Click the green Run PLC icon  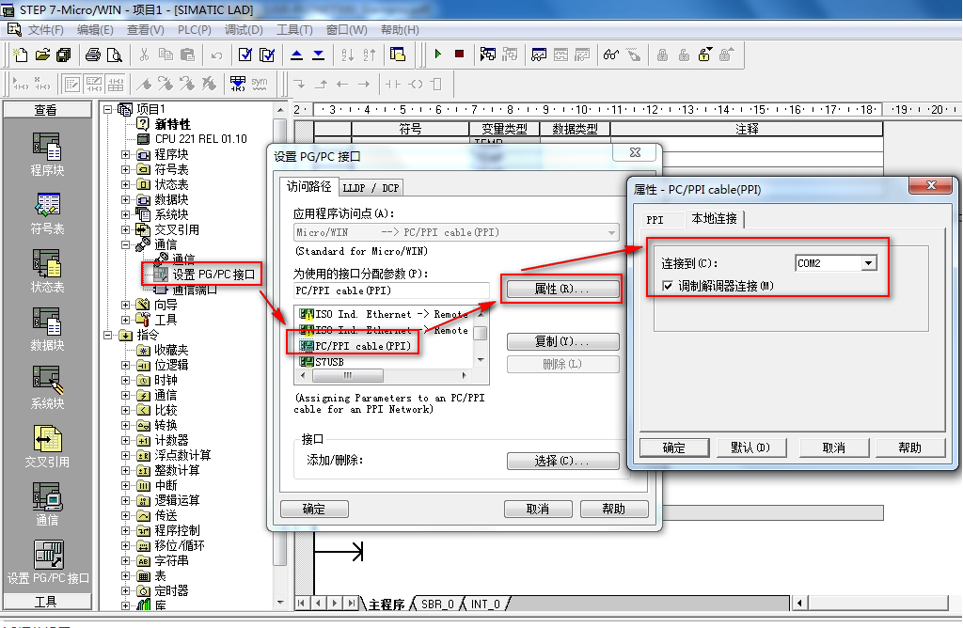point(438,55)
